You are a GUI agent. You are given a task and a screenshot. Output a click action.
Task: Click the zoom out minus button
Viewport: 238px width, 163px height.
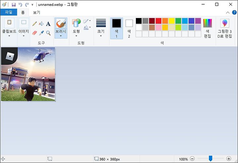pos(192,159)
